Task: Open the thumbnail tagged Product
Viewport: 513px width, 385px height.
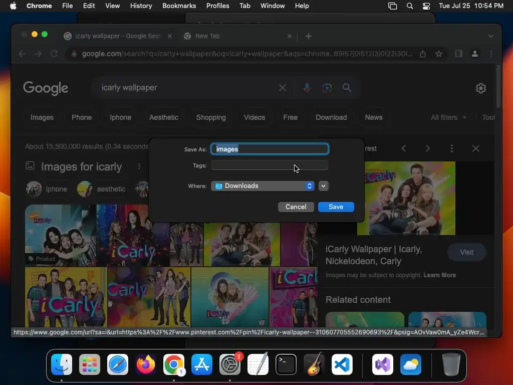Action: tap(61, 235)
